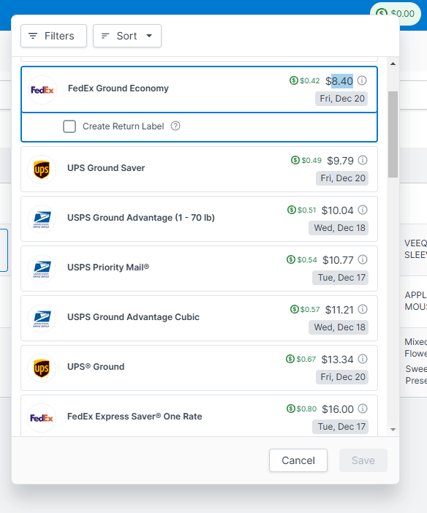Click the $0.67 reward icon
Image resolution: width=427 pixels, height=513 pixels.
290,359
